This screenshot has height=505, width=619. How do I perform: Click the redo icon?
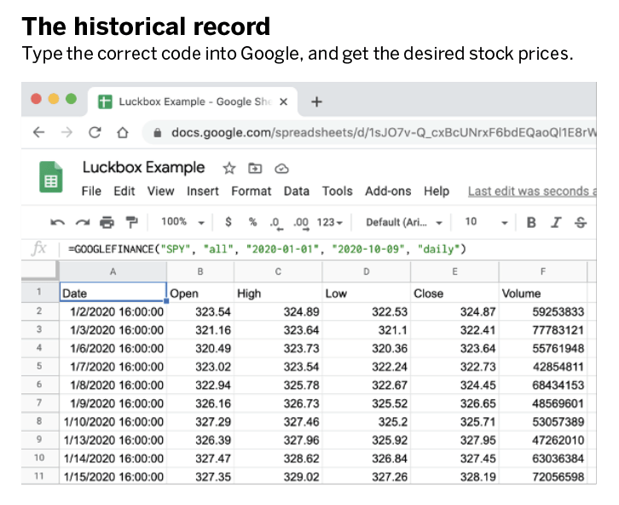coord(83,223)
